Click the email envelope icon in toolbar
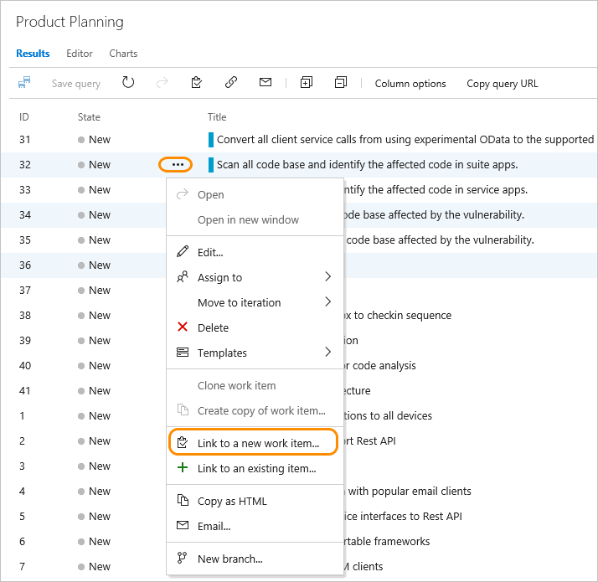This screenshot has height=582, width=598. [x=265, y=82]
